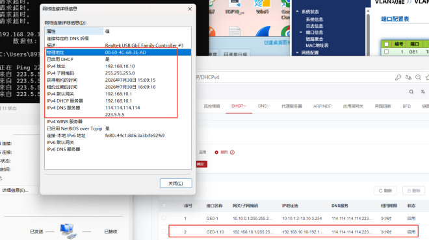Open 系统信息 in switch sidebar

tap(315, 19)
